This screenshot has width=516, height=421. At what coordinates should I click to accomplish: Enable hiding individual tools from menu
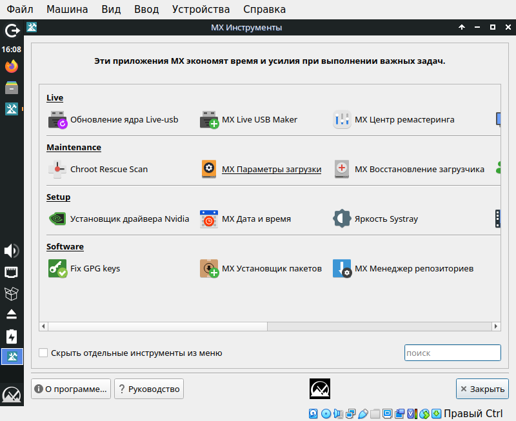pos(43,353)
